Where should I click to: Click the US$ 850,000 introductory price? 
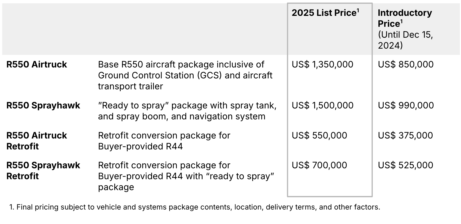[x=405, y=64]
